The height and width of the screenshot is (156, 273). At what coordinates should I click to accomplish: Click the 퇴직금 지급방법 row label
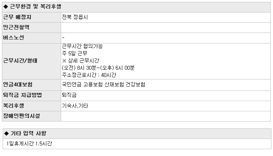pyautogui.click(x=22, y=95)
